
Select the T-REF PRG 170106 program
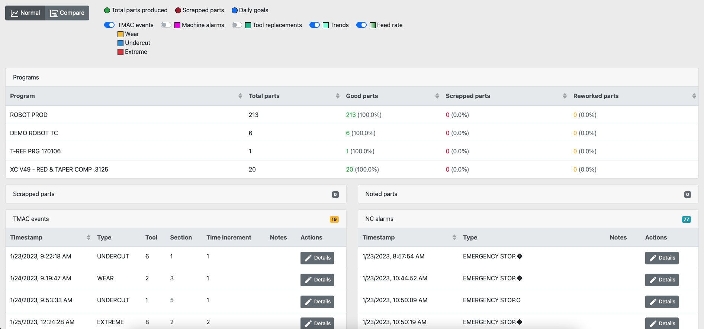click(352, 152)
